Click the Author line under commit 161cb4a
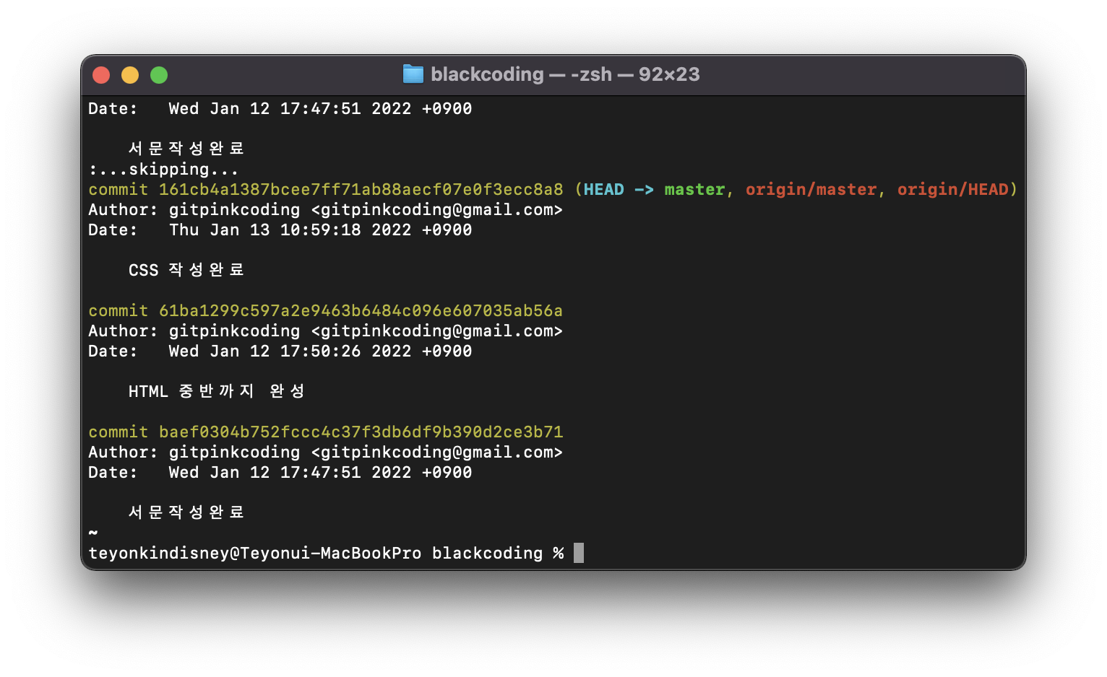The image size is (1107, 677). [x=325, y=209]
